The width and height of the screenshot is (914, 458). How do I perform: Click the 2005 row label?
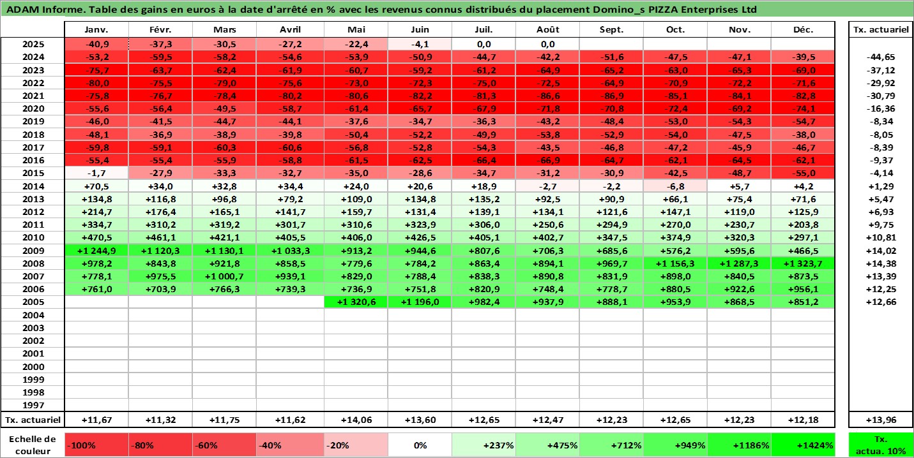(33, 302)
